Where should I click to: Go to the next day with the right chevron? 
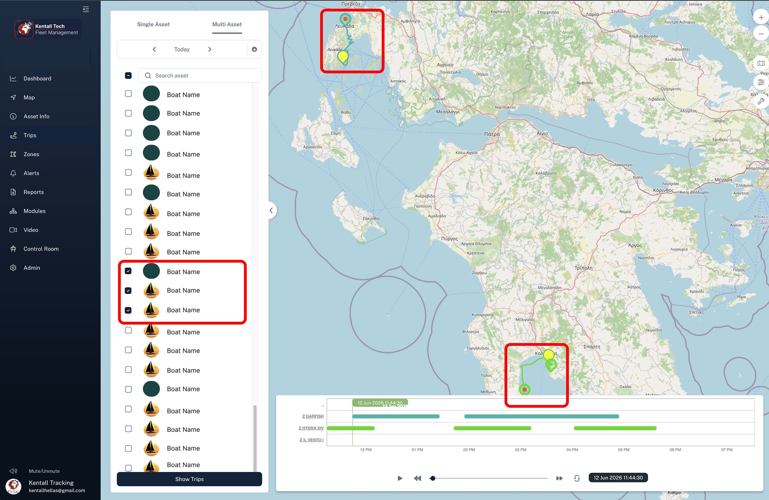(210, 49)
